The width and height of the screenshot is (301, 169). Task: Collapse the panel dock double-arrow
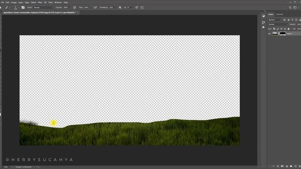265,11
